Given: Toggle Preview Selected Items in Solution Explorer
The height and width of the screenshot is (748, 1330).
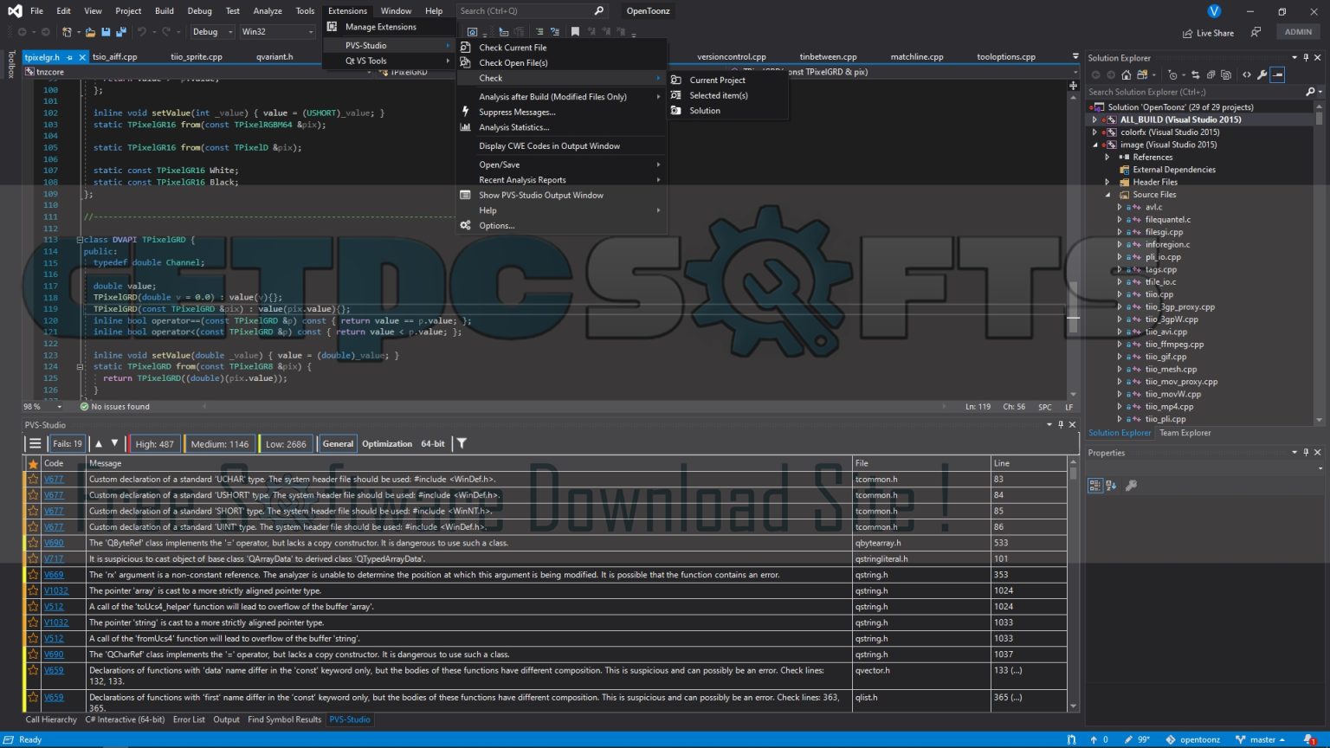Looking at the screenshot, I should (1277, 74).
